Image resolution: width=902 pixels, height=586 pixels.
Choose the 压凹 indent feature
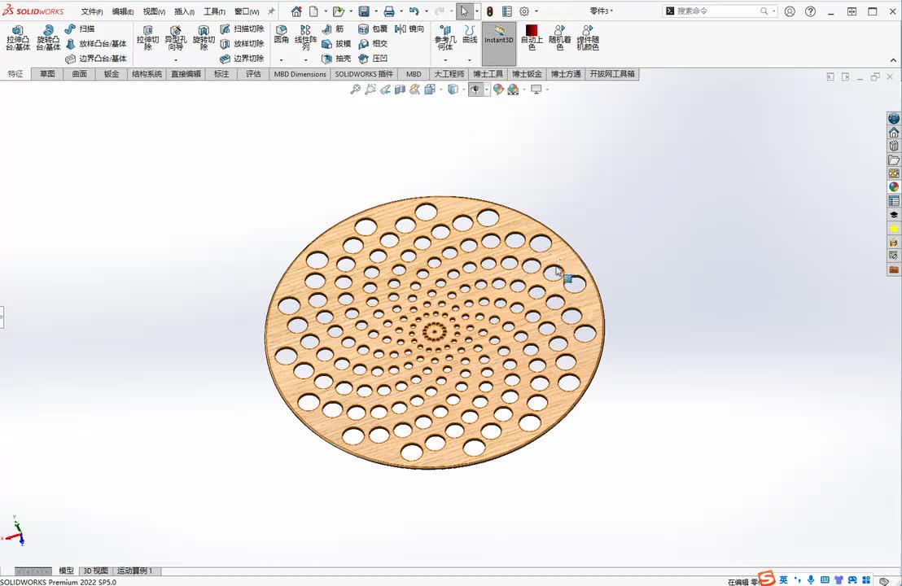point(373,59)
